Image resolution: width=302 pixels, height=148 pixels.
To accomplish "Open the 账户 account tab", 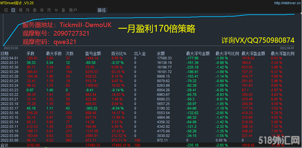I will click(x=73, y=10).
